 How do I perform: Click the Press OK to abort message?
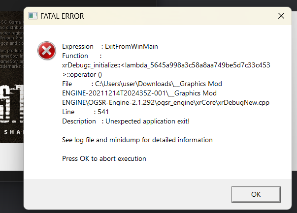tap(104, 158)
